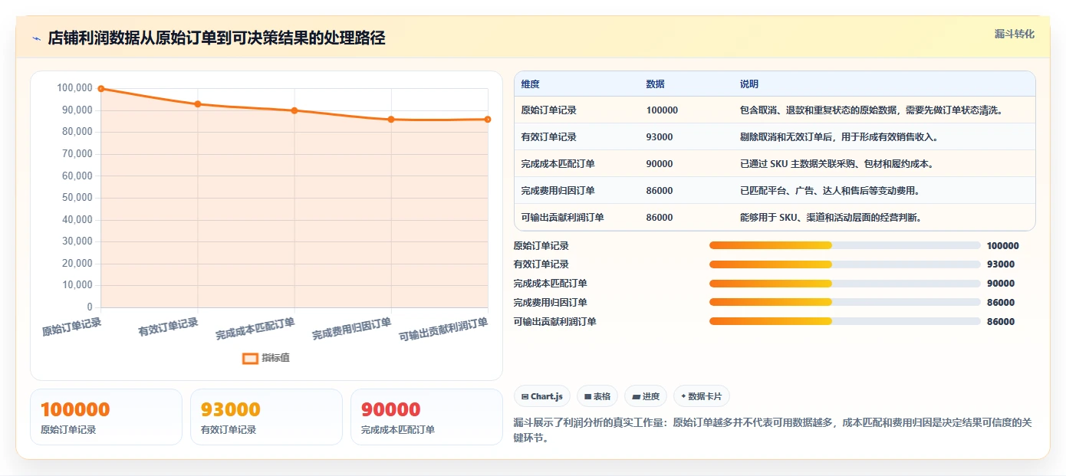Click the 可输出贡献利润订单 progress bar
Screen dimensions: 1066x476
point(844,322)
